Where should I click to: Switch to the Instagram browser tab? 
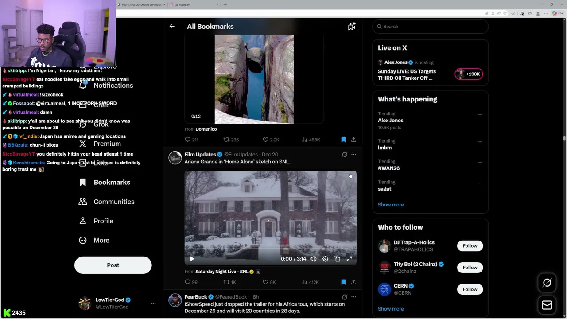pos(193,4)
